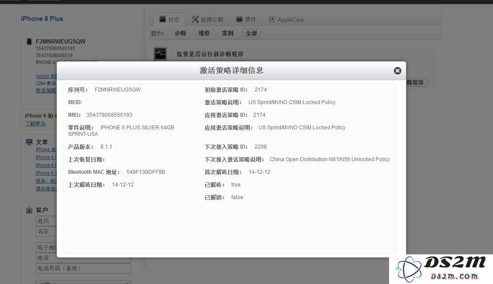Viewport: 493px width, 284px height.
Task: Open the 了解更多 link
Action: click(x=35, y=124)
